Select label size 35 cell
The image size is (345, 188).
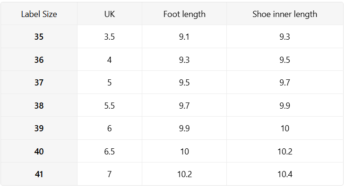pos(39,36)
